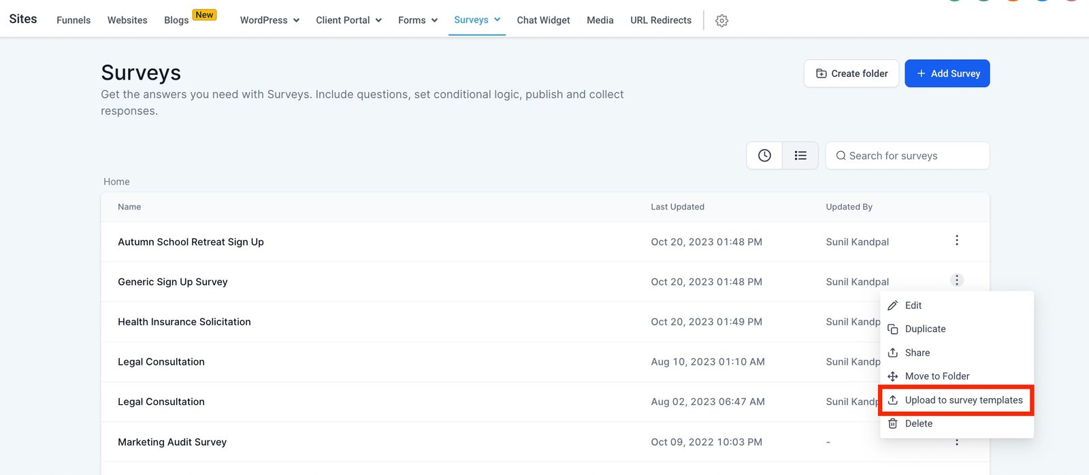Expand the Client Portal dropdown
1089x475 pixels.
click(348, 20)
